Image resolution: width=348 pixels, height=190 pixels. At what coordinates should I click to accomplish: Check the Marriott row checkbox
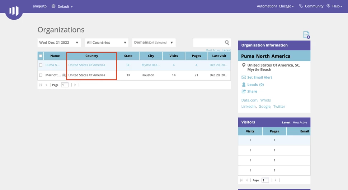point(41,75)
